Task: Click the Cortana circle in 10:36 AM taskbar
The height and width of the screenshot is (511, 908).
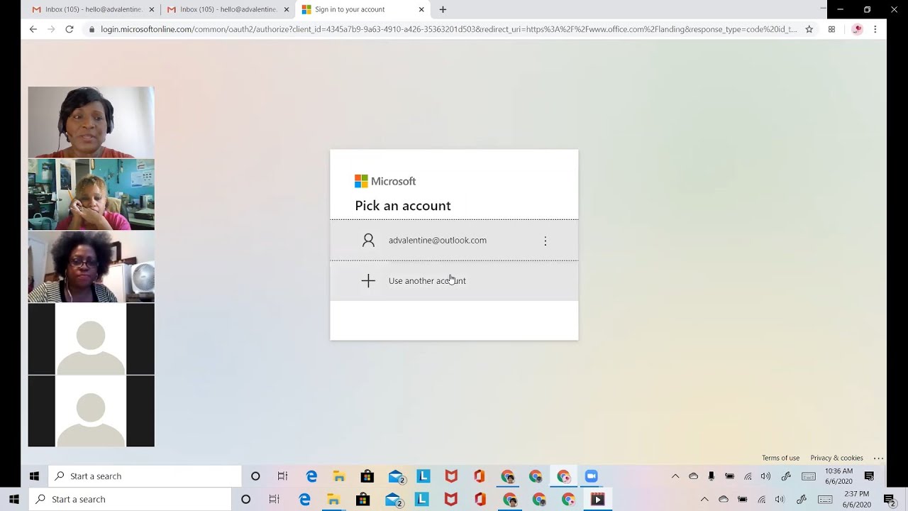Action: click(255, 476)
